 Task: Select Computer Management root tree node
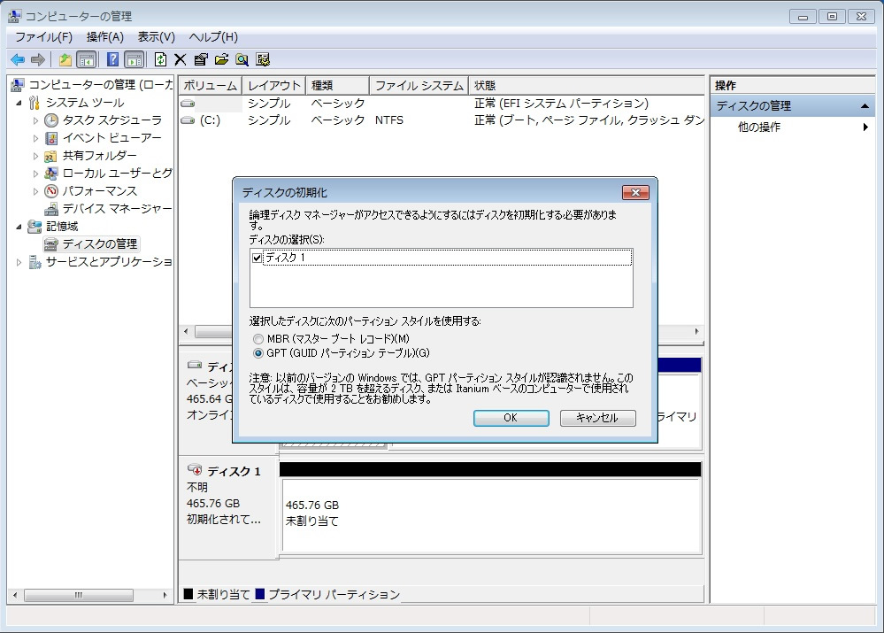(x=100, y=85)
